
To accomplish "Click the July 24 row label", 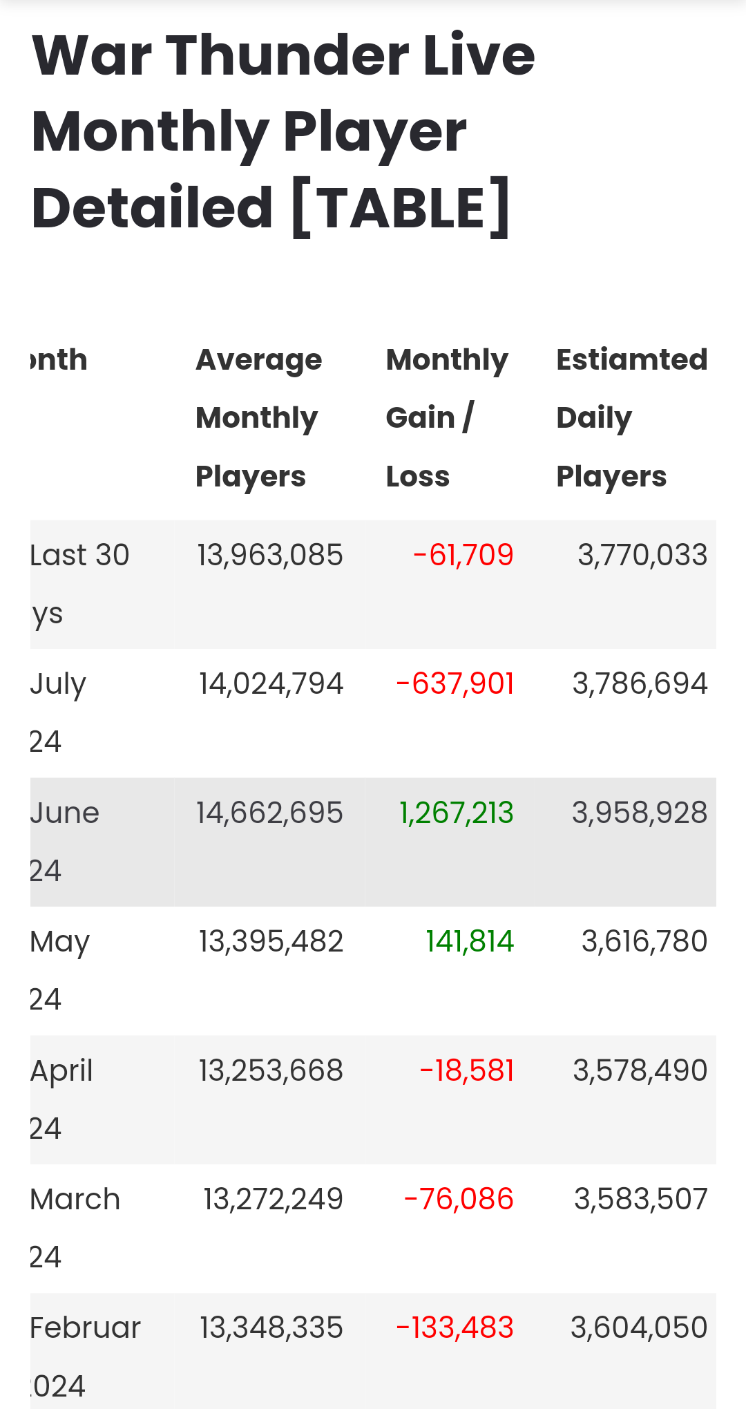I will pyautogui.click(x=58, y=712).
